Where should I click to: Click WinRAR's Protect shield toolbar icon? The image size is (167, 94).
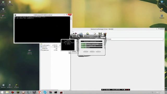tap(100, 34)
